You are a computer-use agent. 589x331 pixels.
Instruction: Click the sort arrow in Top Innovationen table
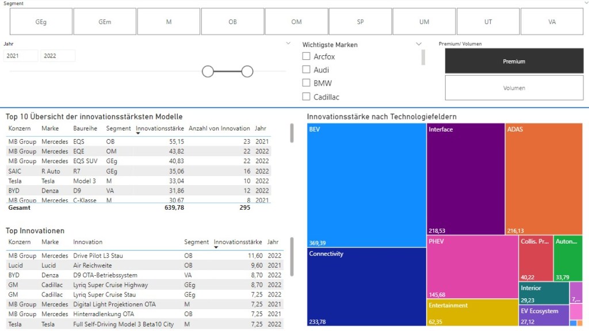coord(216,248)
